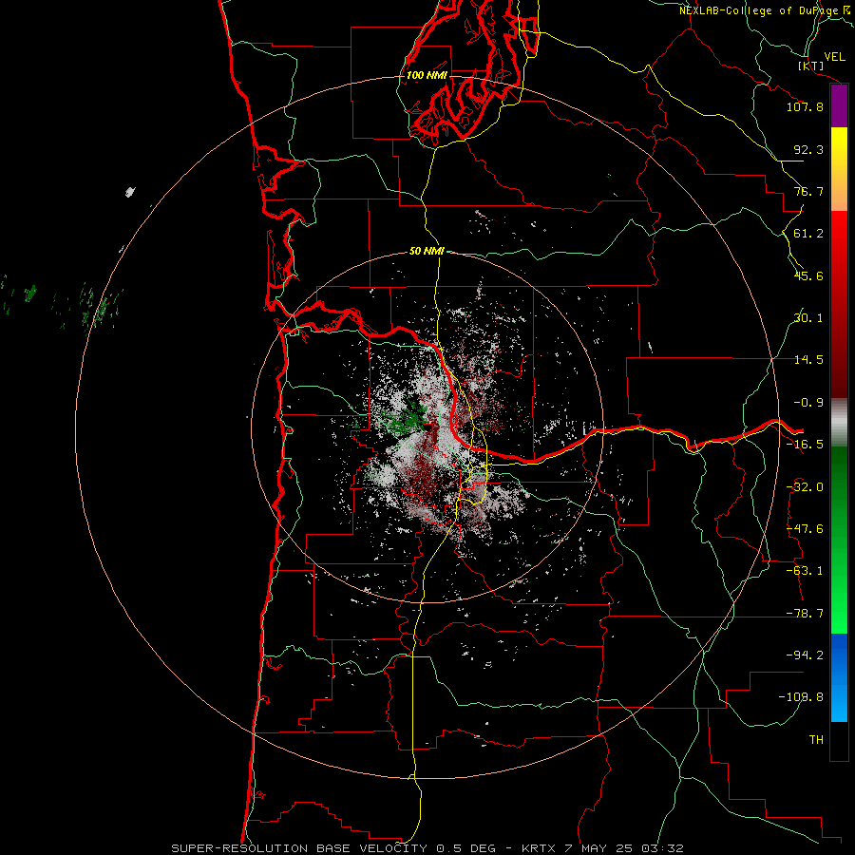Image resolution: width=855 pixels, height=855 pixels.
Task: Click the 92.3 velocity scale value
Action: coord(808,149)
